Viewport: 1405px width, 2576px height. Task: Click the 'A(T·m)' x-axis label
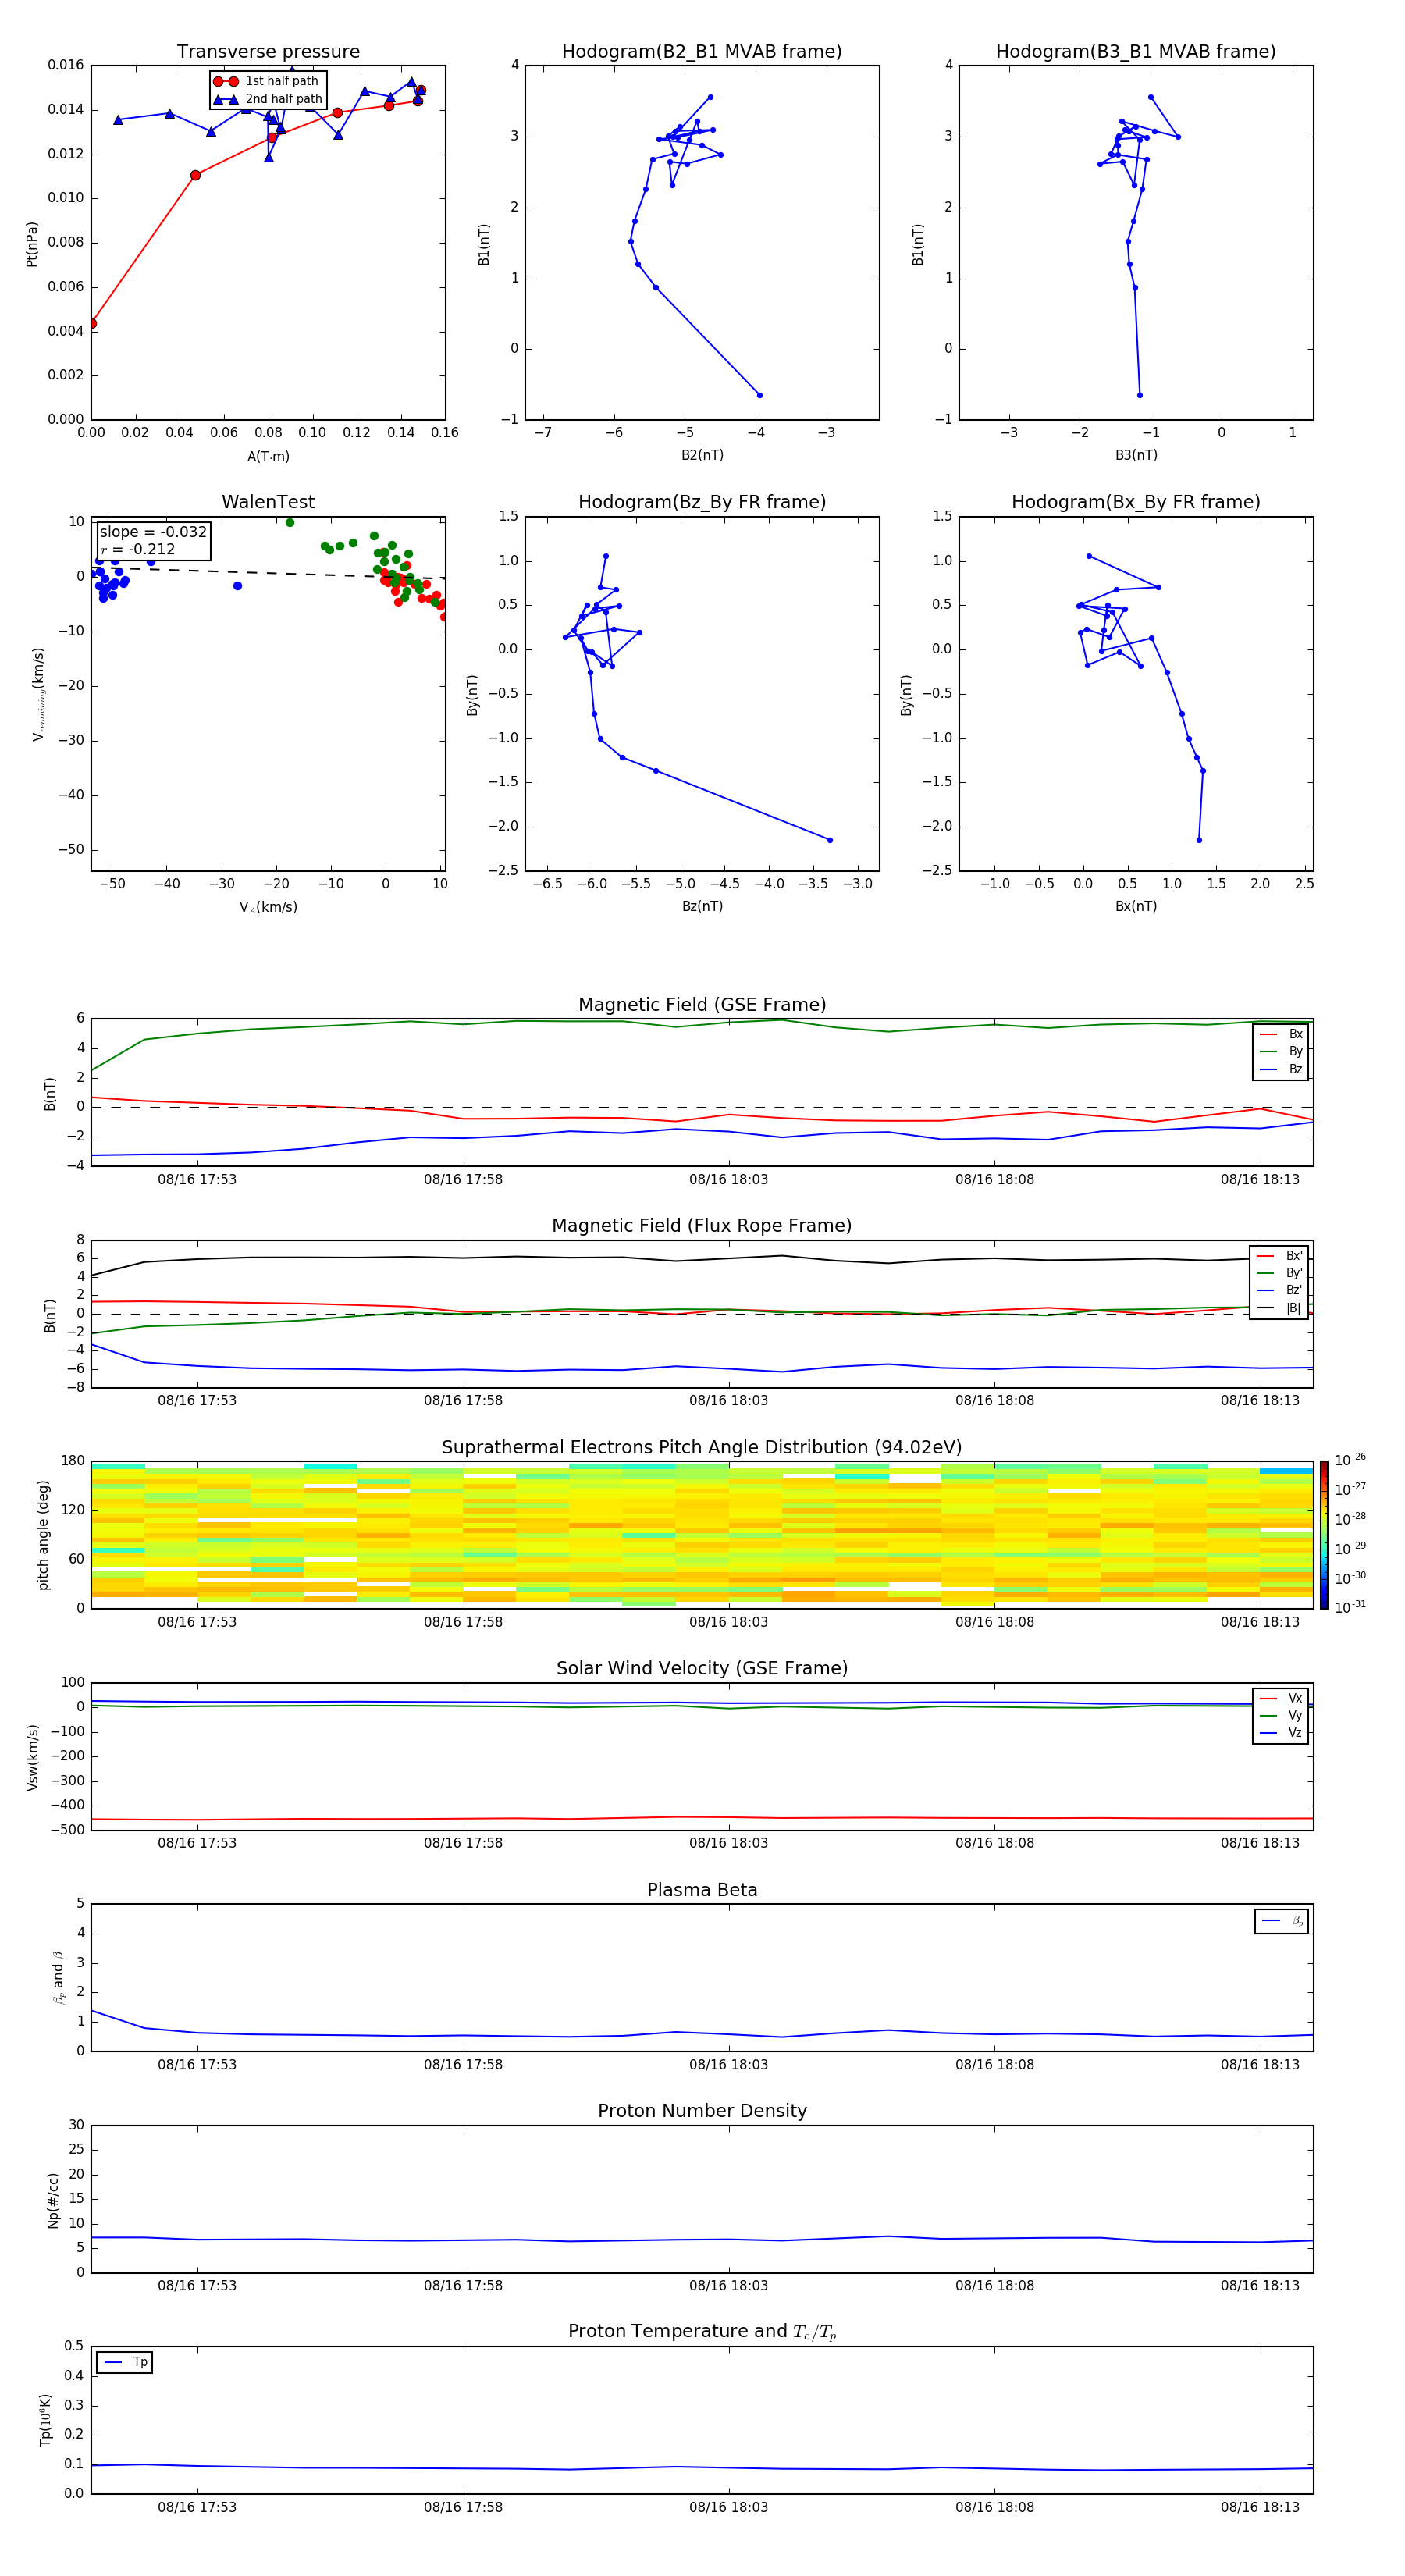268,457
